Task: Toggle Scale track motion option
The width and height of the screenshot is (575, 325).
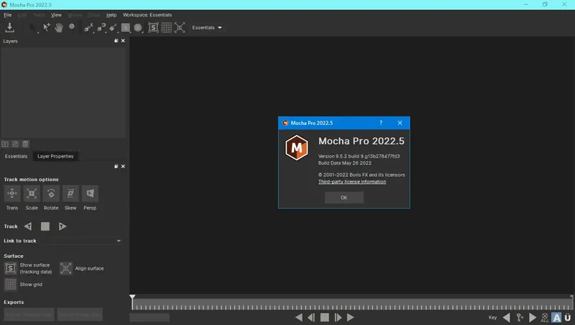Action: tap(32, 193)
